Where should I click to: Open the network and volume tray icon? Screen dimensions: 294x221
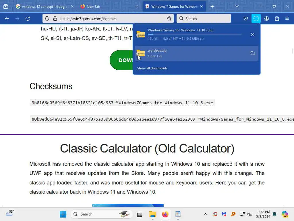[x=249, y=214]
